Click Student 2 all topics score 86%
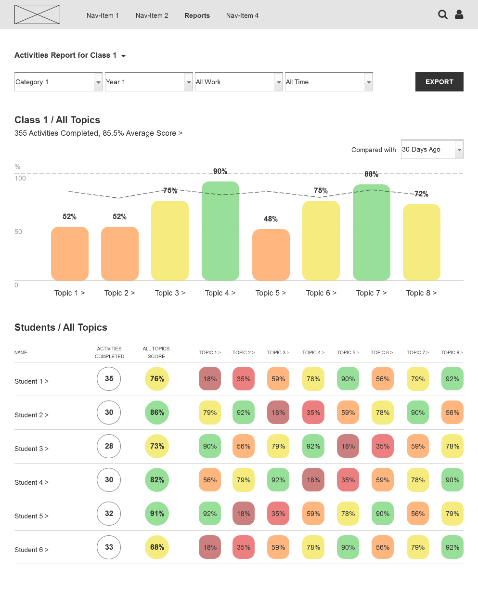 pyautogui.click(x=157, y=413)
